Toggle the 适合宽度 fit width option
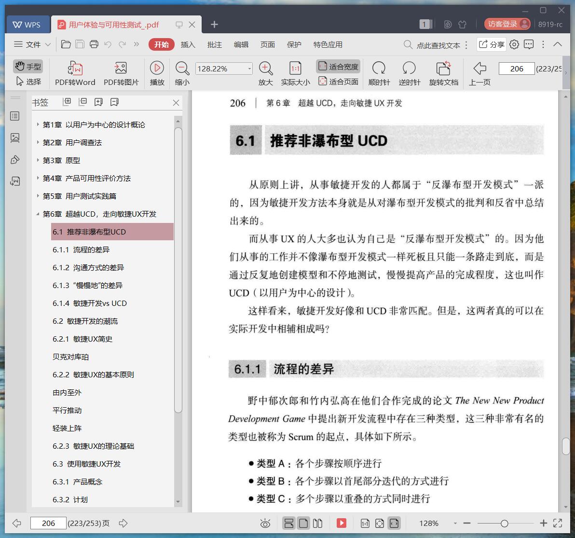Image resolution: width=575 pixels, height=538 pixels. click(x=339, y=67)
